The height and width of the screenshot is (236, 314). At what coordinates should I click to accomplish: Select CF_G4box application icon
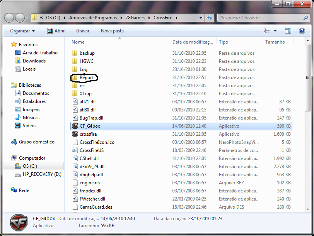pos(75,126)
